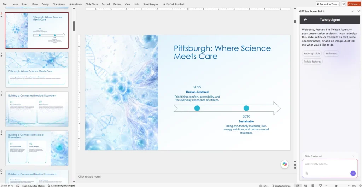
Task: Go to next slide double-arrow button
Action: coord(295,168)
